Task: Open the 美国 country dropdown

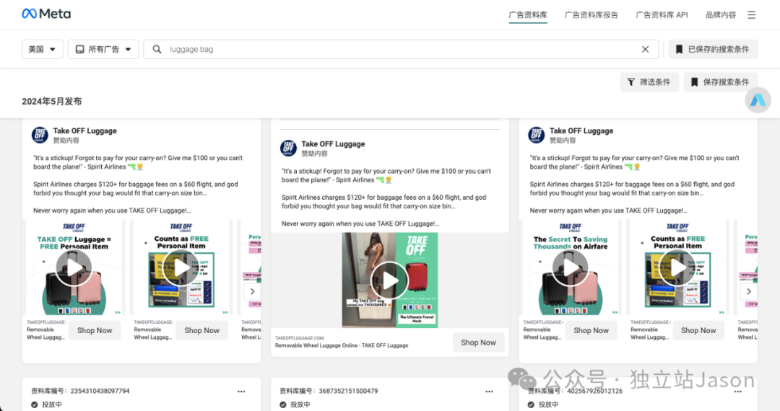Action: coord(43,49)
